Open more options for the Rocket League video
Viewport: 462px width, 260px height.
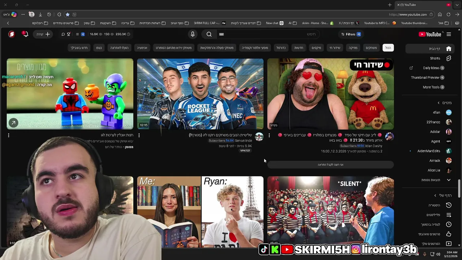(x=139, y=135)
